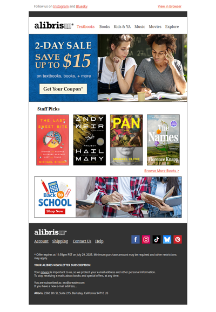Screen dimensions: 216x312
Task: Open the Project Hail Mary book cover
Action: point(90,140)
